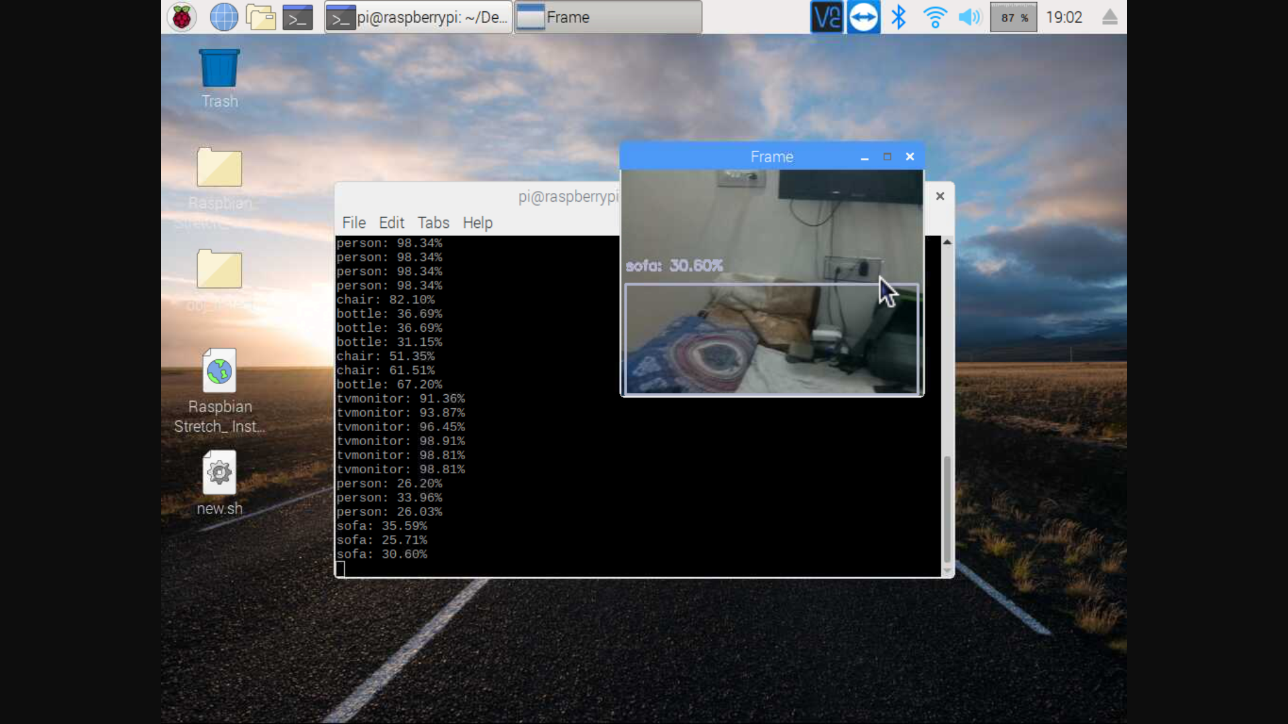Open the WiFi networks menu
Image resolution: width=1288 pixels, height=724 pixels.
coord(934,17)
